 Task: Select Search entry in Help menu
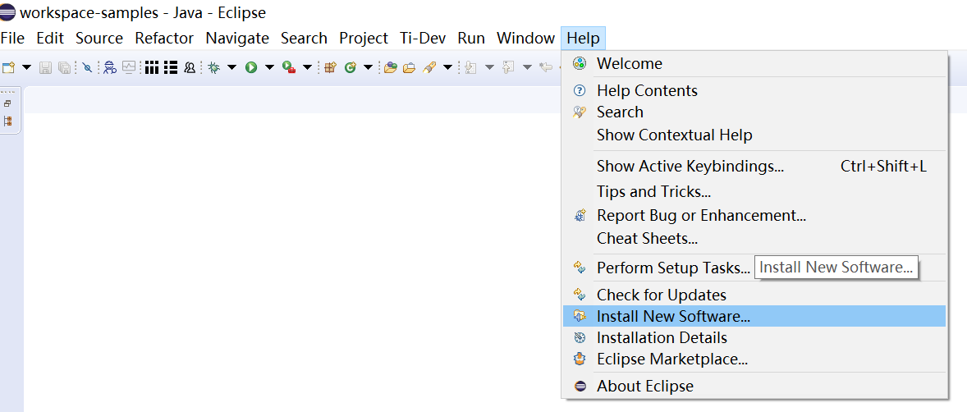[x=755, y=112]
